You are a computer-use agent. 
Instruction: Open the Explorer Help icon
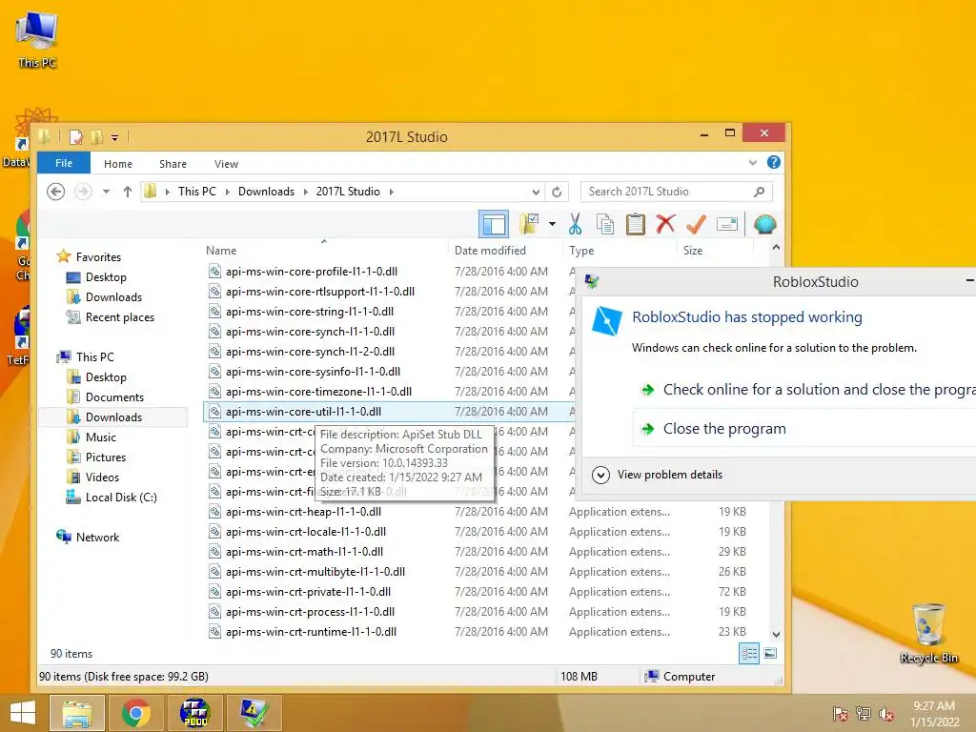click(x=774, y=162)
